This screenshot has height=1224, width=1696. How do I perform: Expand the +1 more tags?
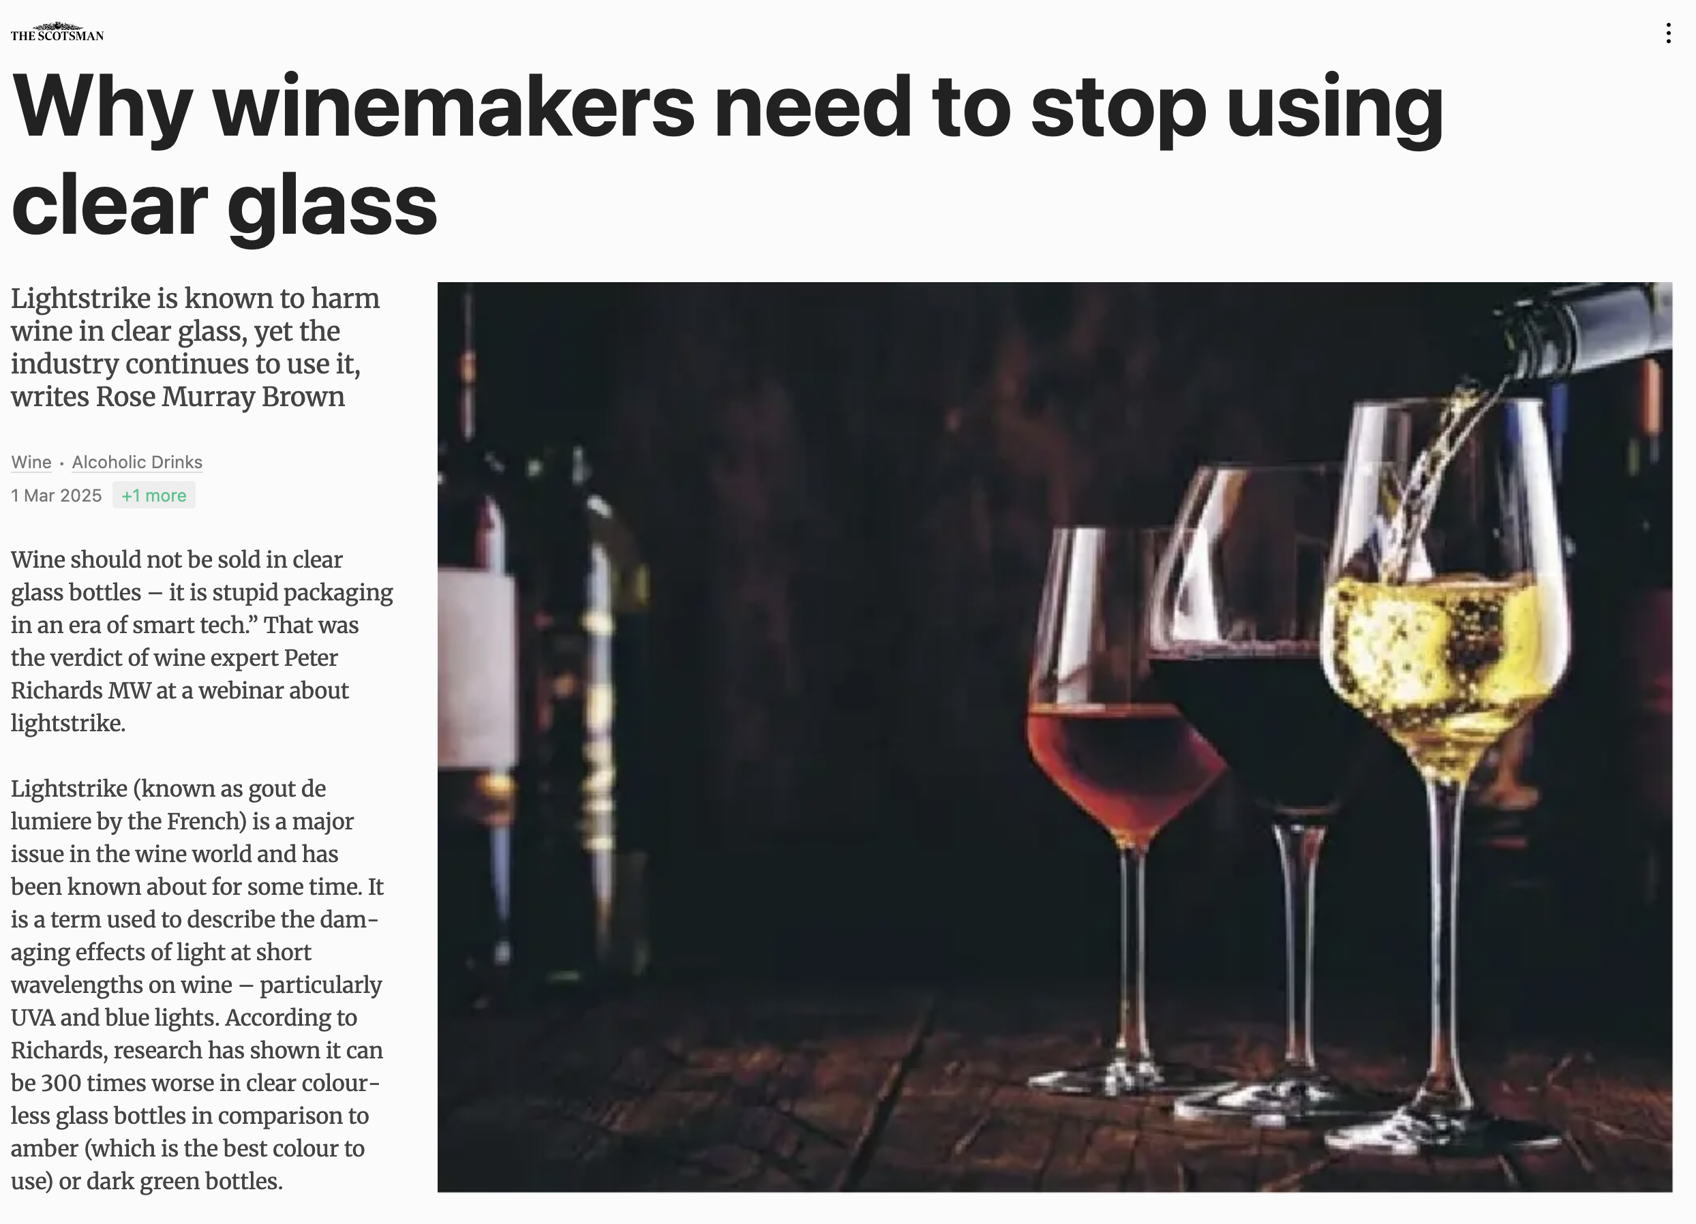pos(154,495)
